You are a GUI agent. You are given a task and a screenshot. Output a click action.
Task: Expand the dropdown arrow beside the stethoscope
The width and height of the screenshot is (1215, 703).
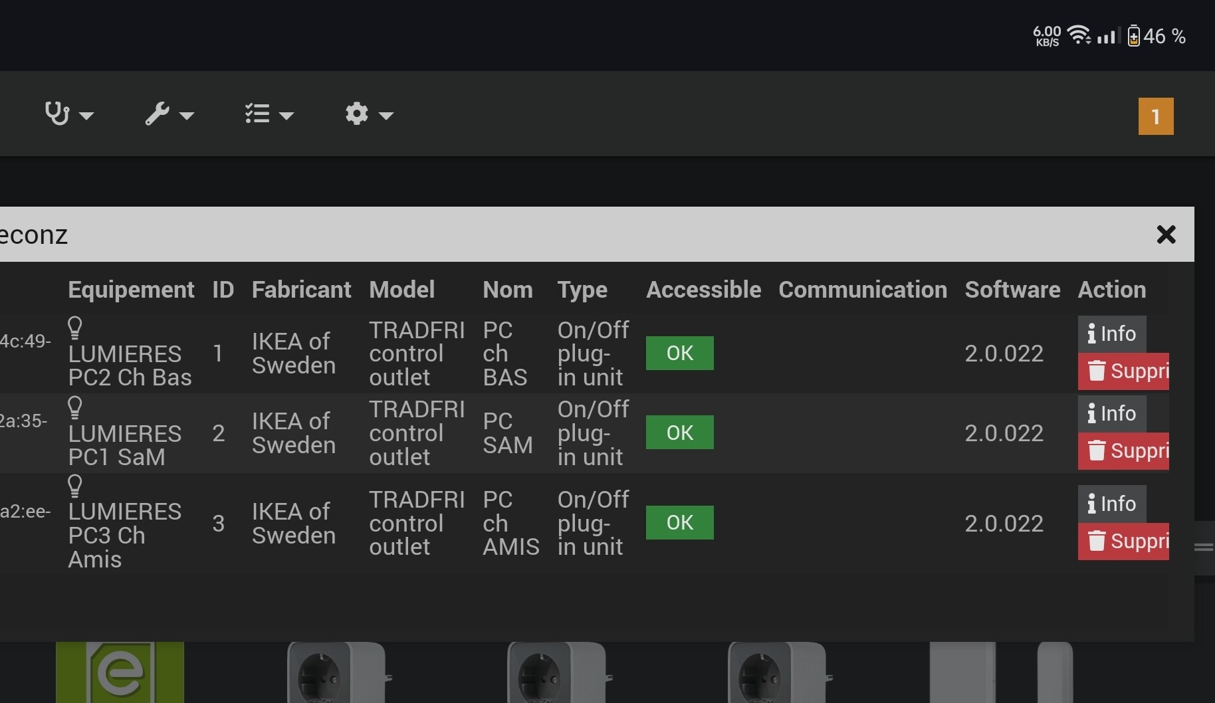coord(86,116)
